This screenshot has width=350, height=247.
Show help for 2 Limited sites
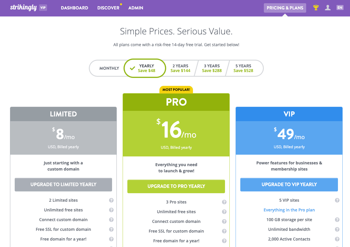point(111,201)
